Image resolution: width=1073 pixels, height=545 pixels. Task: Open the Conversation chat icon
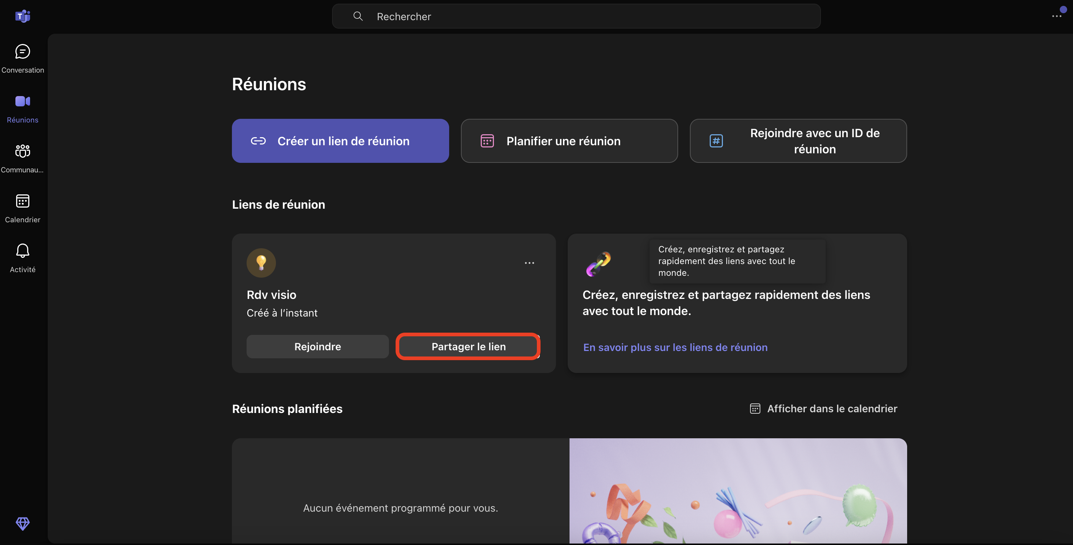click(22, 52)
